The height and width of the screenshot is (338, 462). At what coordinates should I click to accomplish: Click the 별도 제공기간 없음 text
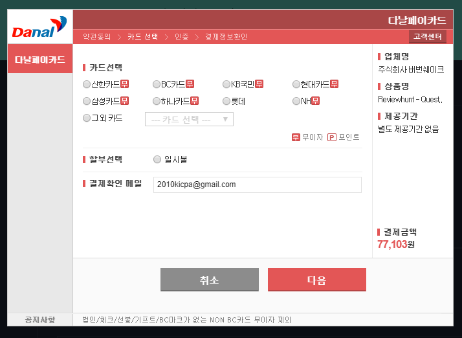tap(408, 130)
